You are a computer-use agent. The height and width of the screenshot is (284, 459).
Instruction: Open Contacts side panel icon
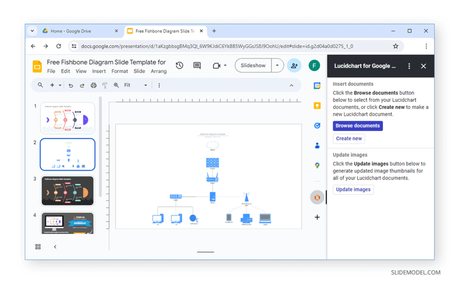317,145
